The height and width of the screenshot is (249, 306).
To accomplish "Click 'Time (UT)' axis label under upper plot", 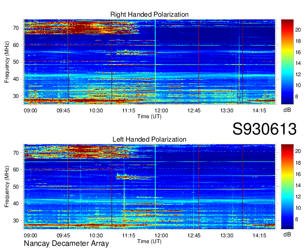I will point(149,116).
